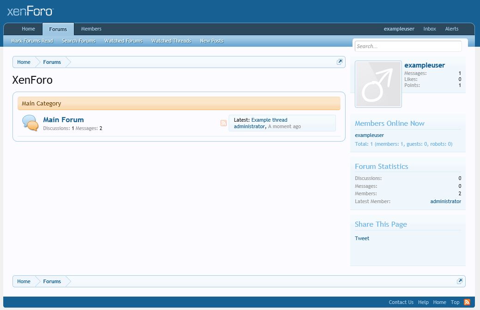Click Mark Forums Read link
The image size is (480, 310).
point(32,41)
